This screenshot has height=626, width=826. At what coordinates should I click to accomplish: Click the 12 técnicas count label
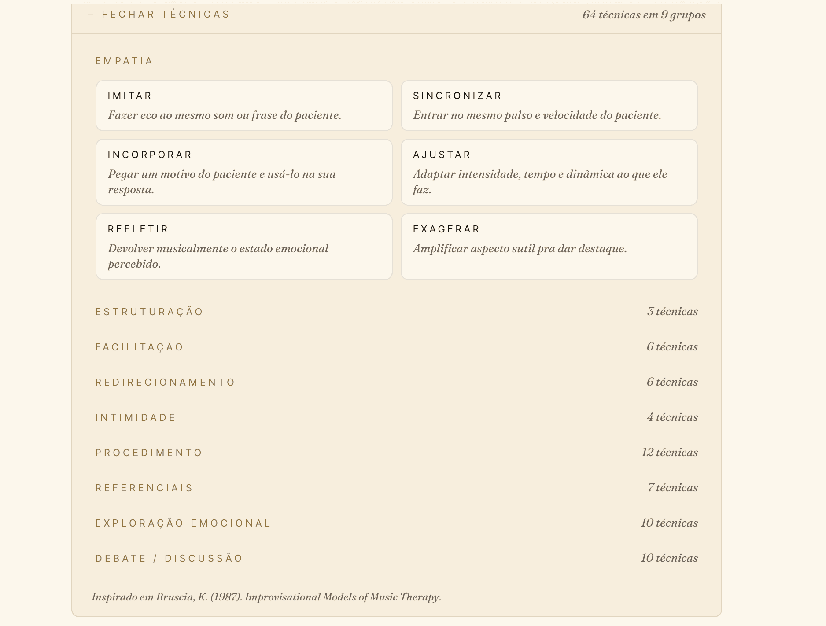coord(670,453)
